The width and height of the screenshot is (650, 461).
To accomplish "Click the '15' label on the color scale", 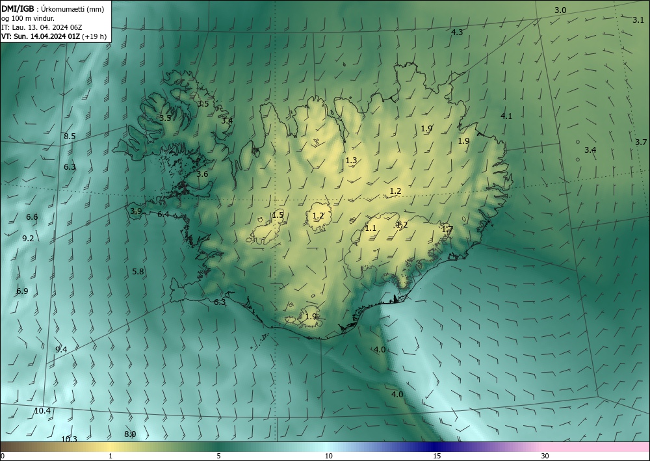I will pyautogui.click(x=437, y=456).
